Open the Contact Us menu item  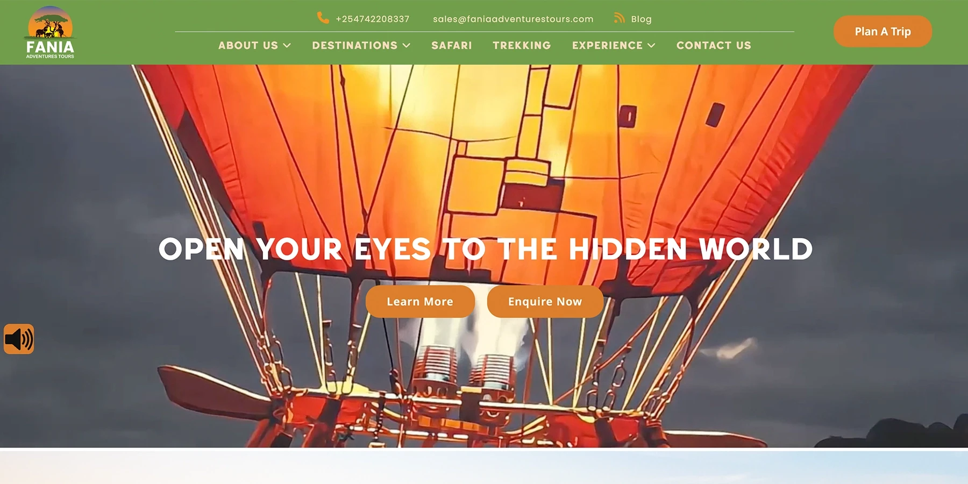pos(714,46)
